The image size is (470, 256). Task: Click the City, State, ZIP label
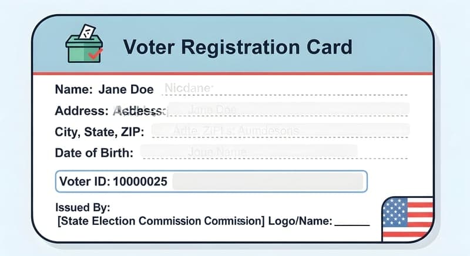[x=99, y=132]
